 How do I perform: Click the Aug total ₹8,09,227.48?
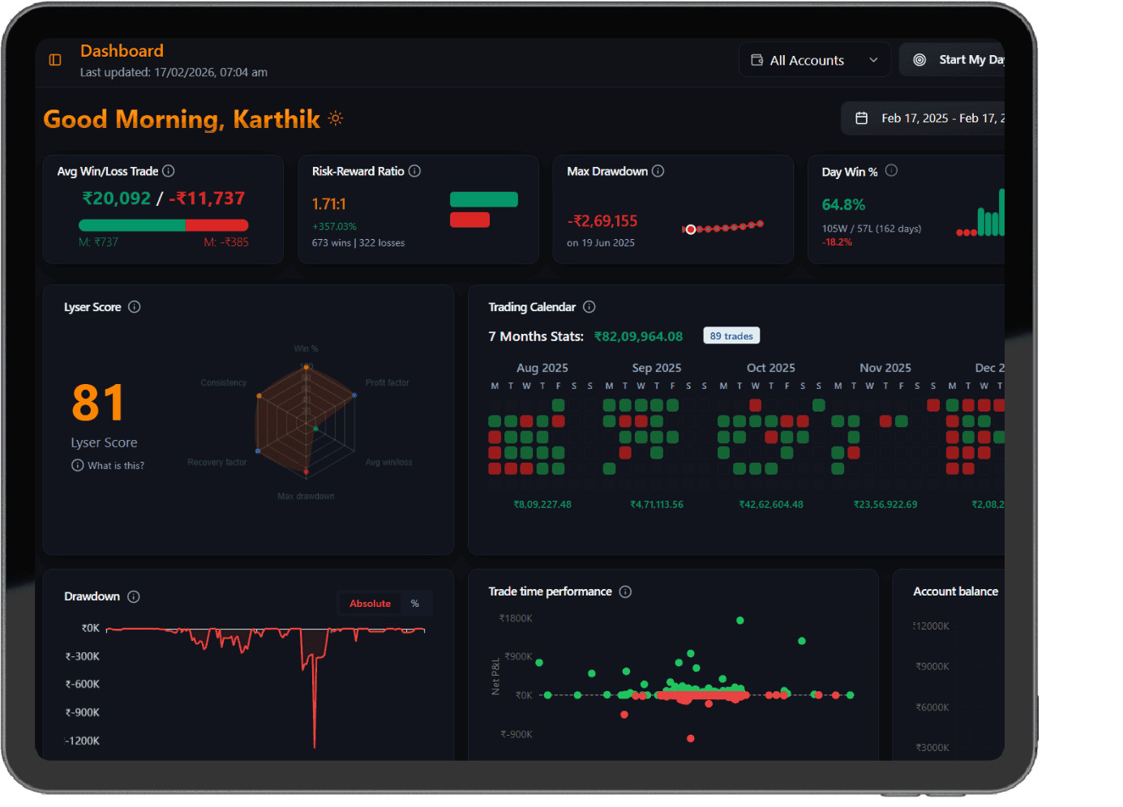(542, 505)
